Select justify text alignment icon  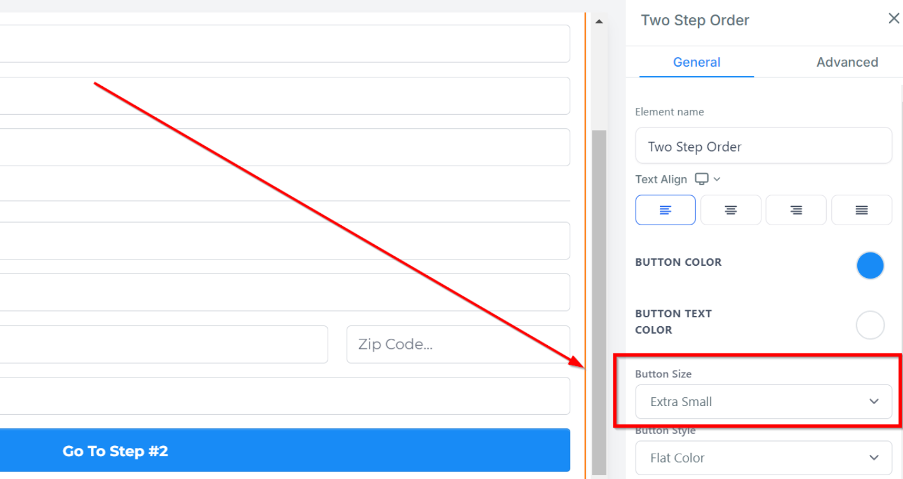(x=861, y=210)
